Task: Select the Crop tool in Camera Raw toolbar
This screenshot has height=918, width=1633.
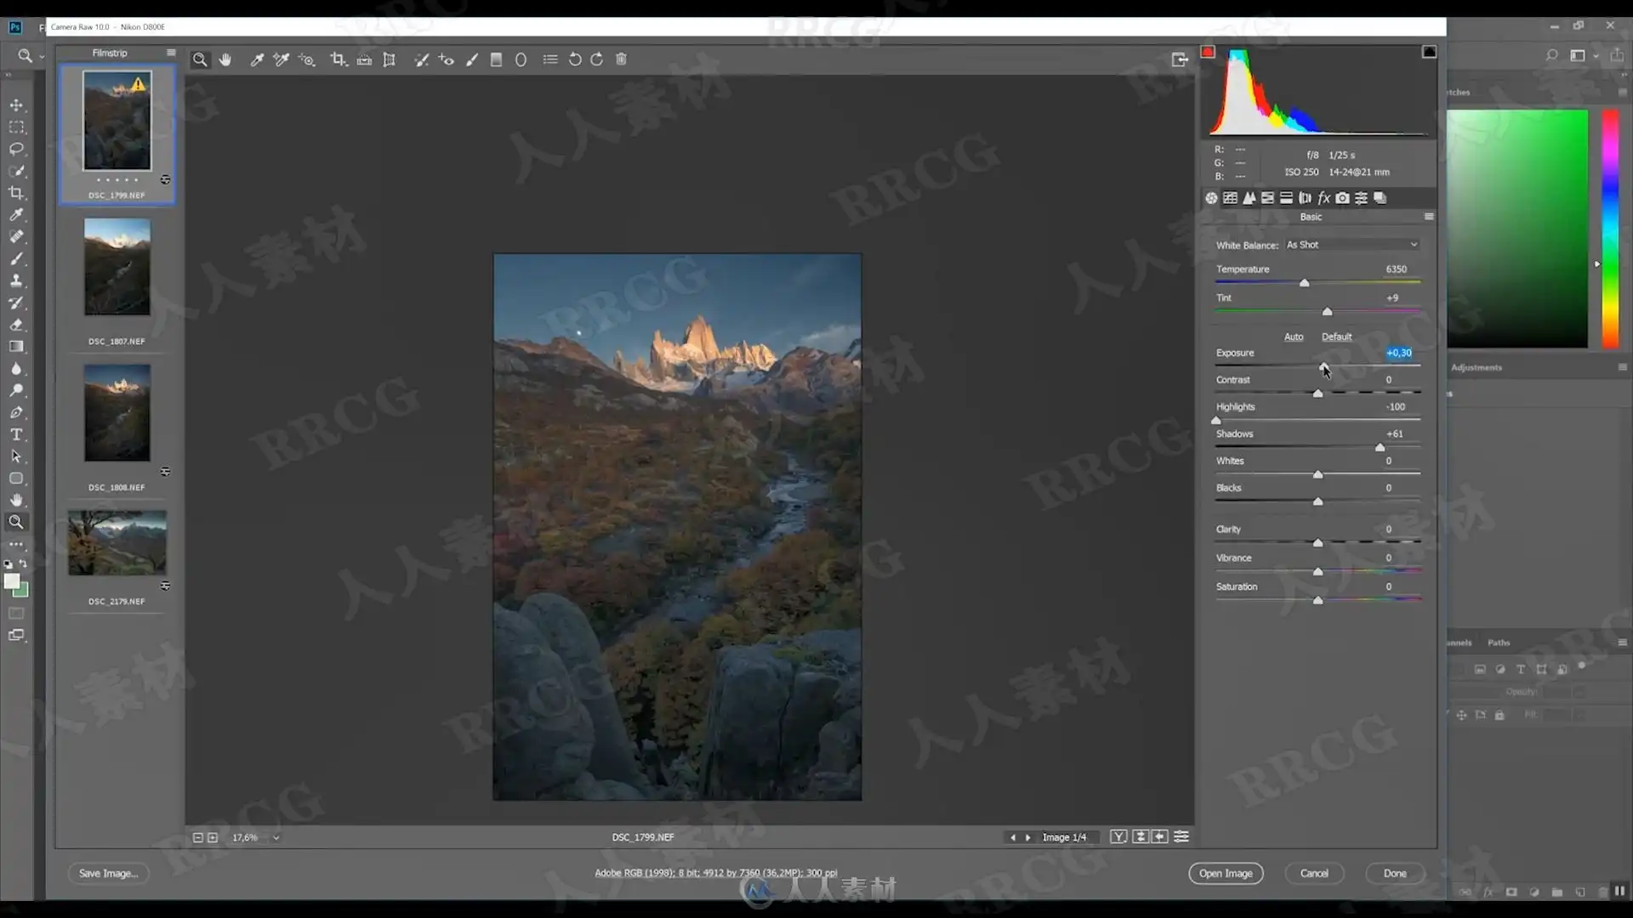Action: [339, 59]
